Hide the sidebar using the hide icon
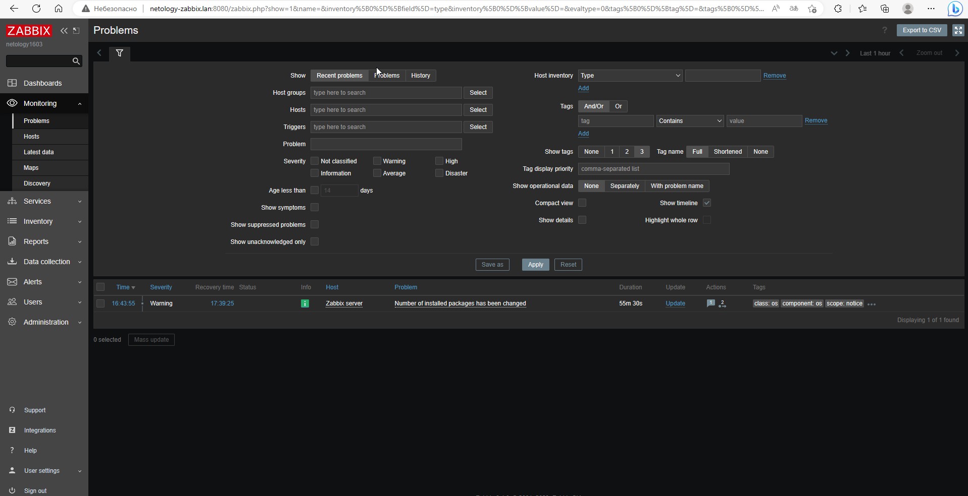This screenshot has height=496, width=968. coord(76,31)
